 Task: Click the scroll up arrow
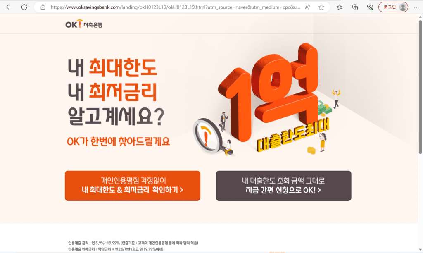coord(420,17)
